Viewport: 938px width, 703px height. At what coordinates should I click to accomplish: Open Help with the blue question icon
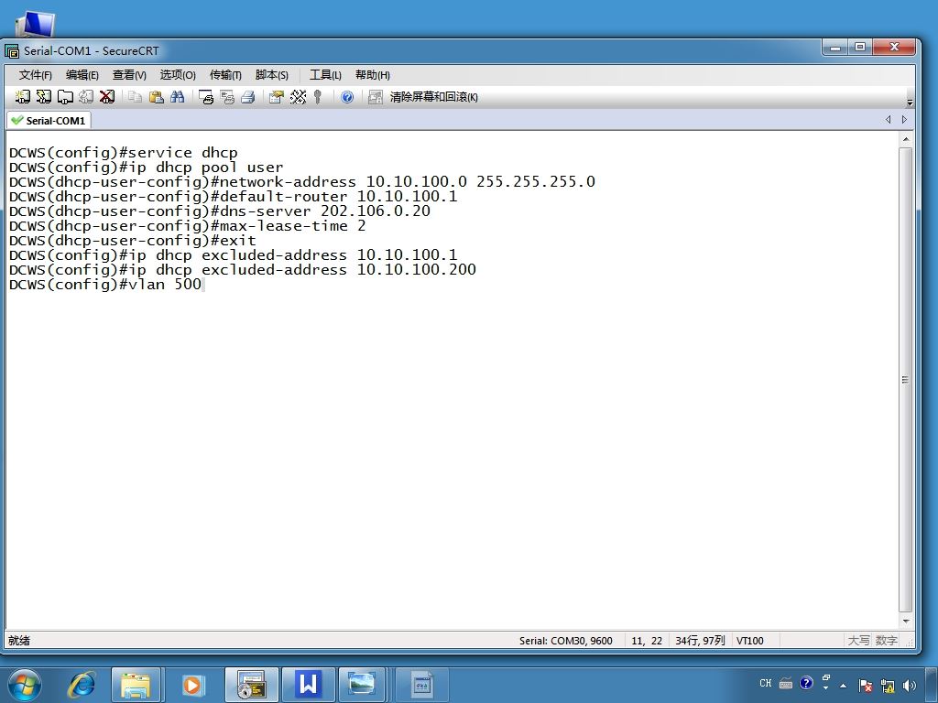click(347, 97)
